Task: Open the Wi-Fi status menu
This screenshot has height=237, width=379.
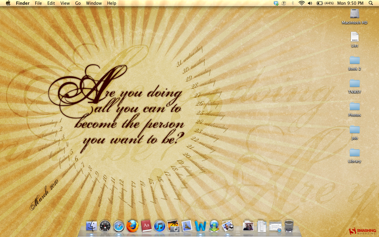Action: (301, 3)
